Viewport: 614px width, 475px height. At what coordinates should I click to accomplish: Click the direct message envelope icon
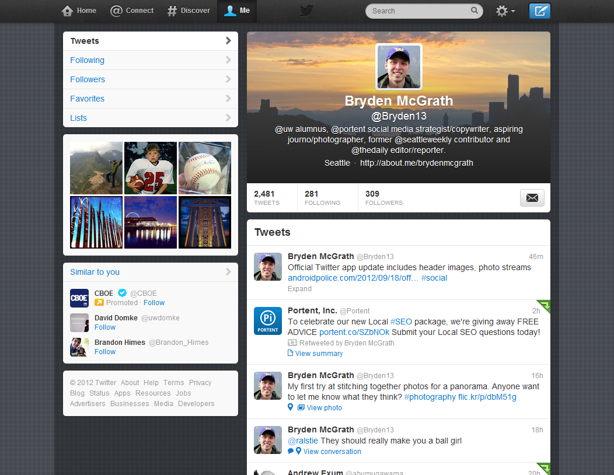click(532, 198)
